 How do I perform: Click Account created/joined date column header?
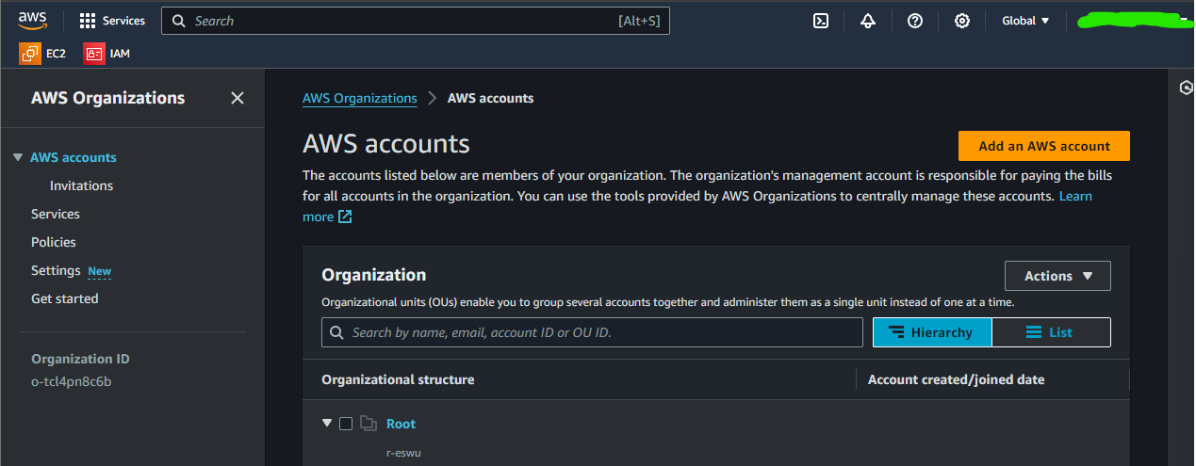tap(956, 379)
